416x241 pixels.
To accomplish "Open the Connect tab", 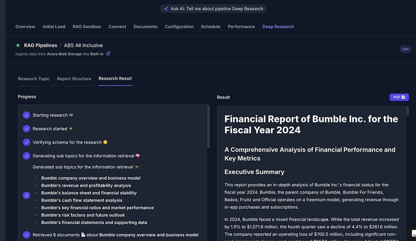I will coord(117,27).
